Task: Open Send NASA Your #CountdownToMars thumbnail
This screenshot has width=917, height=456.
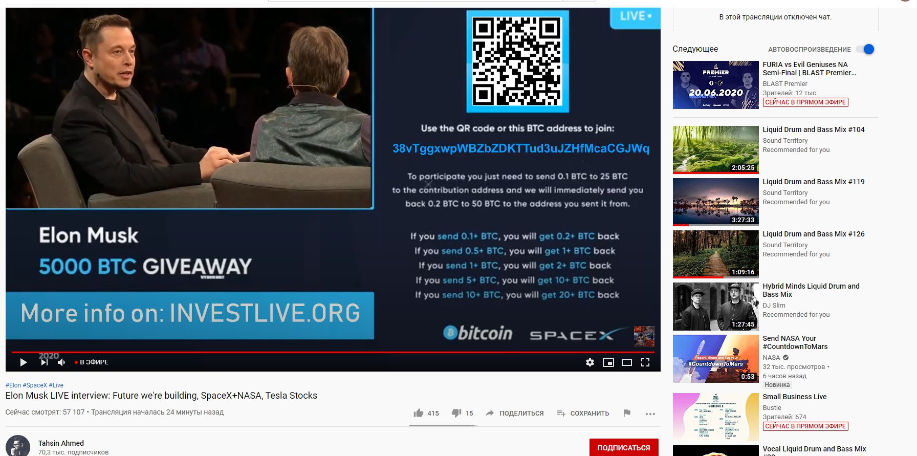Action: 716,359
